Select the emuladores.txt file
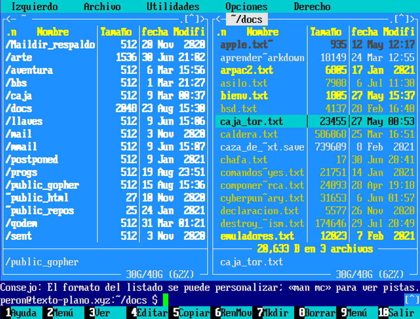This screenshot has width=420, height=319. click(257, 236)
